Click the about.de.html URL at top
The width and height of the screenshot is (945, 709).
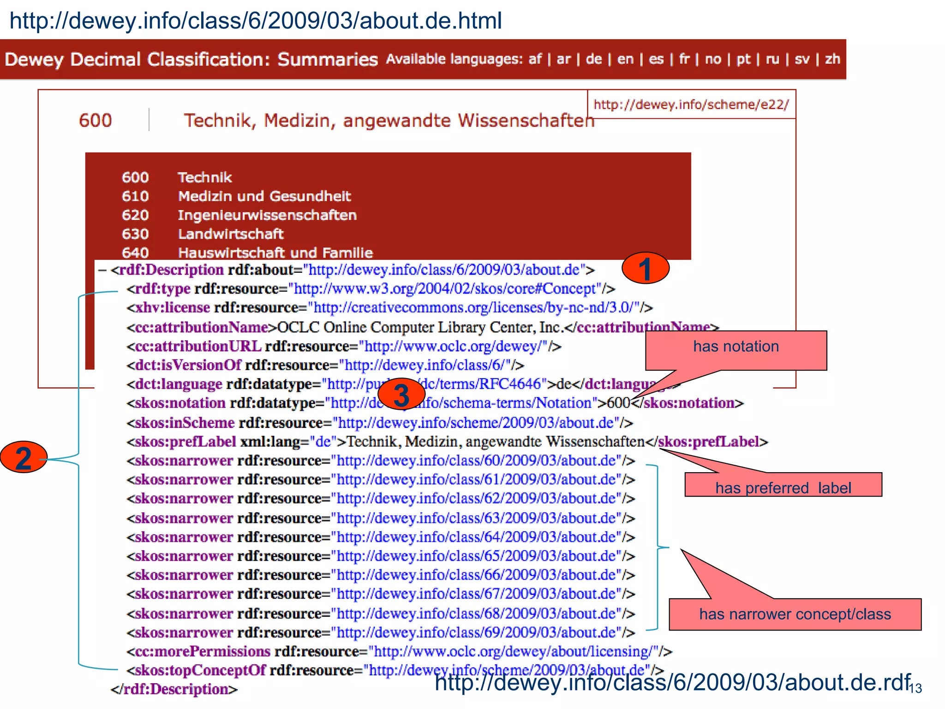point(256,21)
